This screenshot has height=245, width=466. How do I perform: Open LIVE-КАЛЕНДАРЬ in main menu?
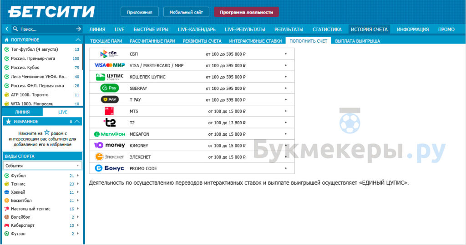click(x=197, y=29)
